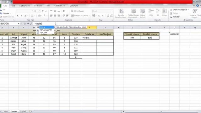Open the text orientation button
The width and height of the screenshot is (201, 113).
coord(64,11)
